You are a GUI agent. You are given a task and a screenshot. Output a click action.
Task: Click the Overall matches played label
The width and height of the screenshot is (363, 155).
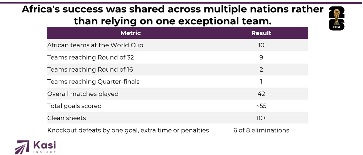pyautogui.click(x=83, y=94)
